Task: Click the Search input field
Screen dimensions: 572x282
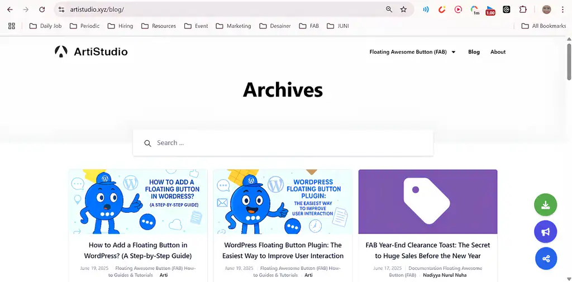Action: 283,143
